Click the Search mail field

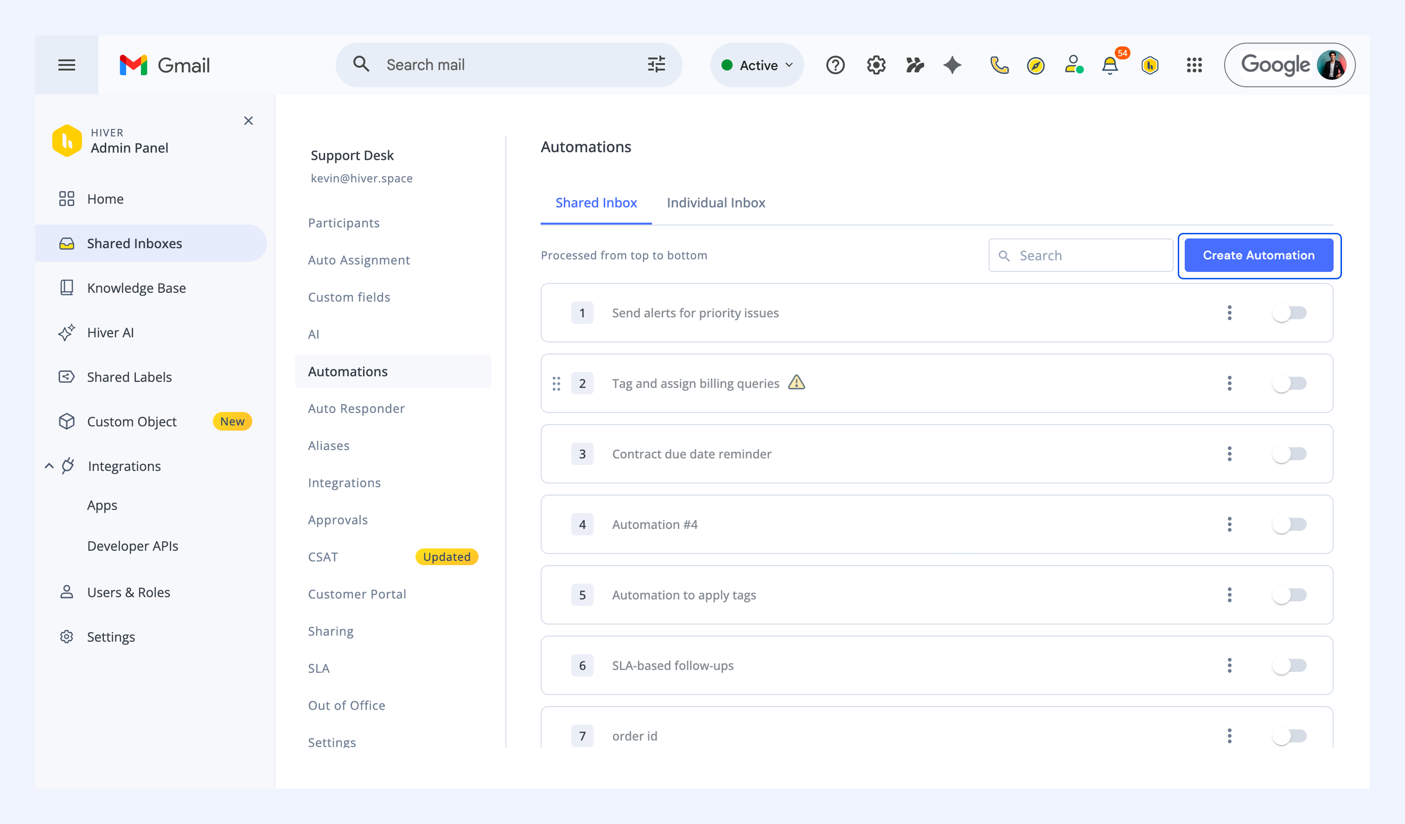[509, 65]
